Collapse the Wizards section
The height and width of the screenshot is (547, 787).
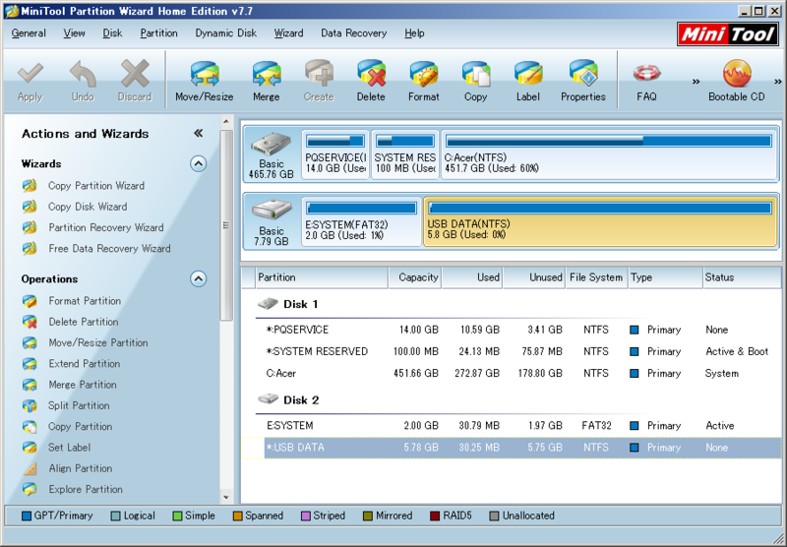tap(199, 163)
